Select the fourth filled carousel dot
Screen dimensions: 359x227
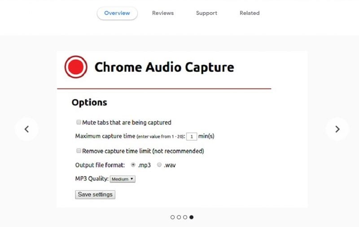pyautogui.click(x=192, y=217)
